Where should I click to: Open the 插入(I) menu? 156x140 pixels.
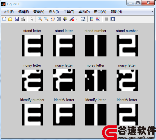pos(54,12)
